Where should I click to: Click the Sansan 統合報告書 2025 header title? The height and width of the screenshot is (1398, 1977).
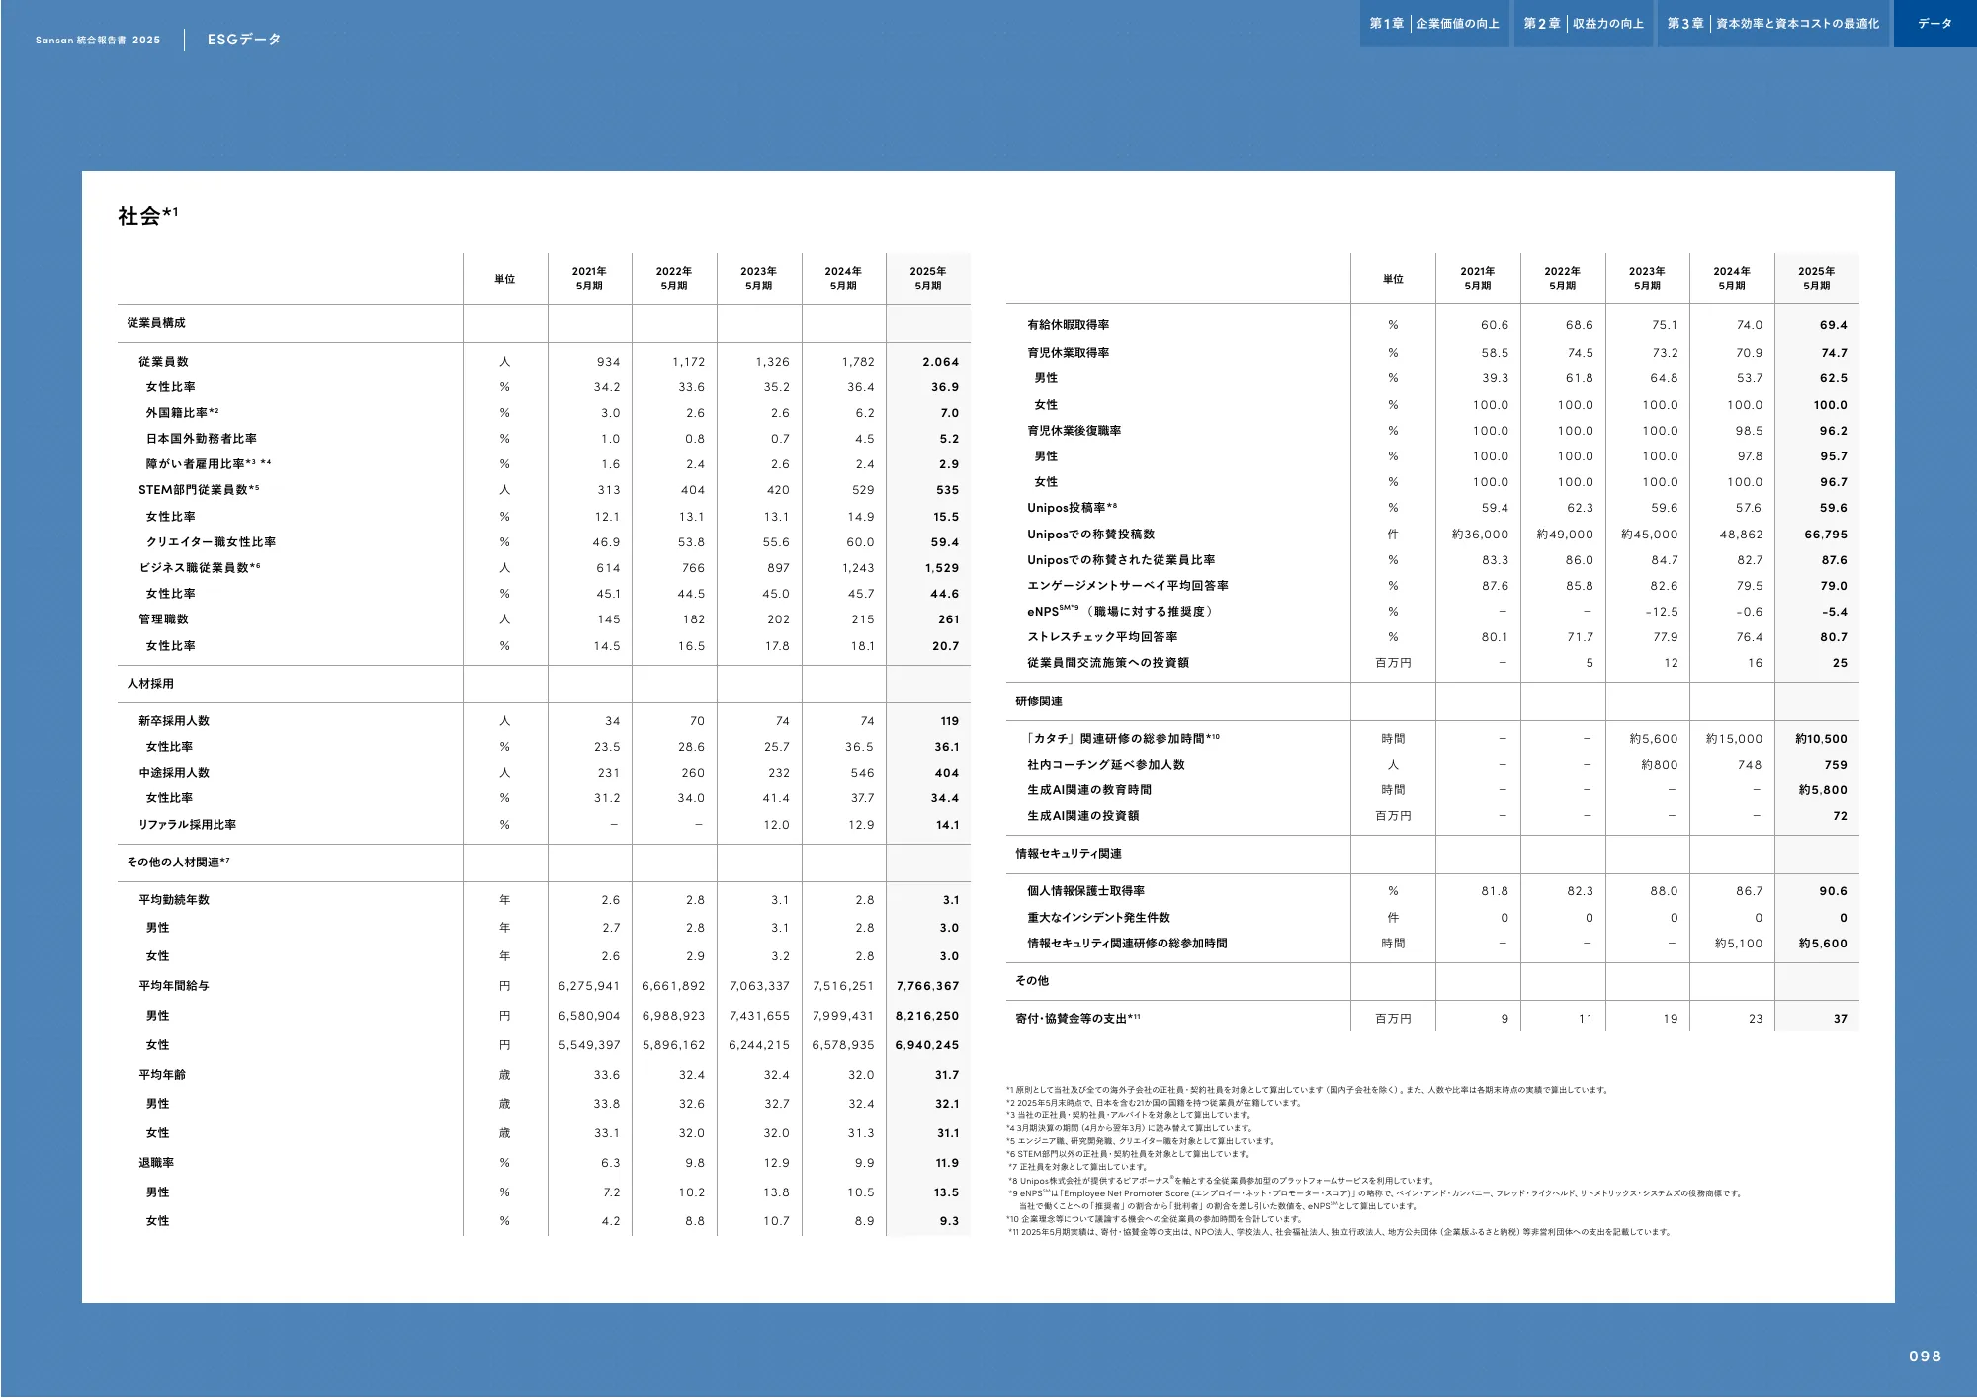click(98, 41)
